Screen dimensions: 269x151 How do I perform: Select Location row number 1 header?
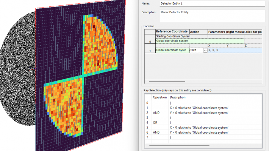[x=150, y=48]
